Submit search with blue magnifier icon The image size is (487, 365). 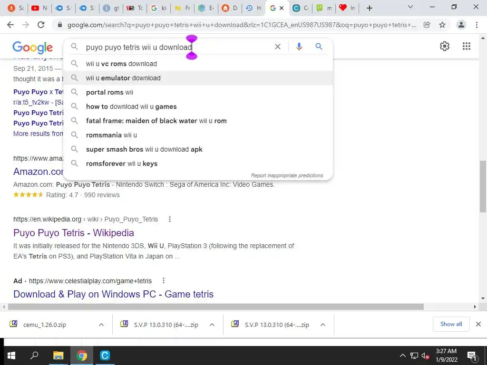pos(319,47)
